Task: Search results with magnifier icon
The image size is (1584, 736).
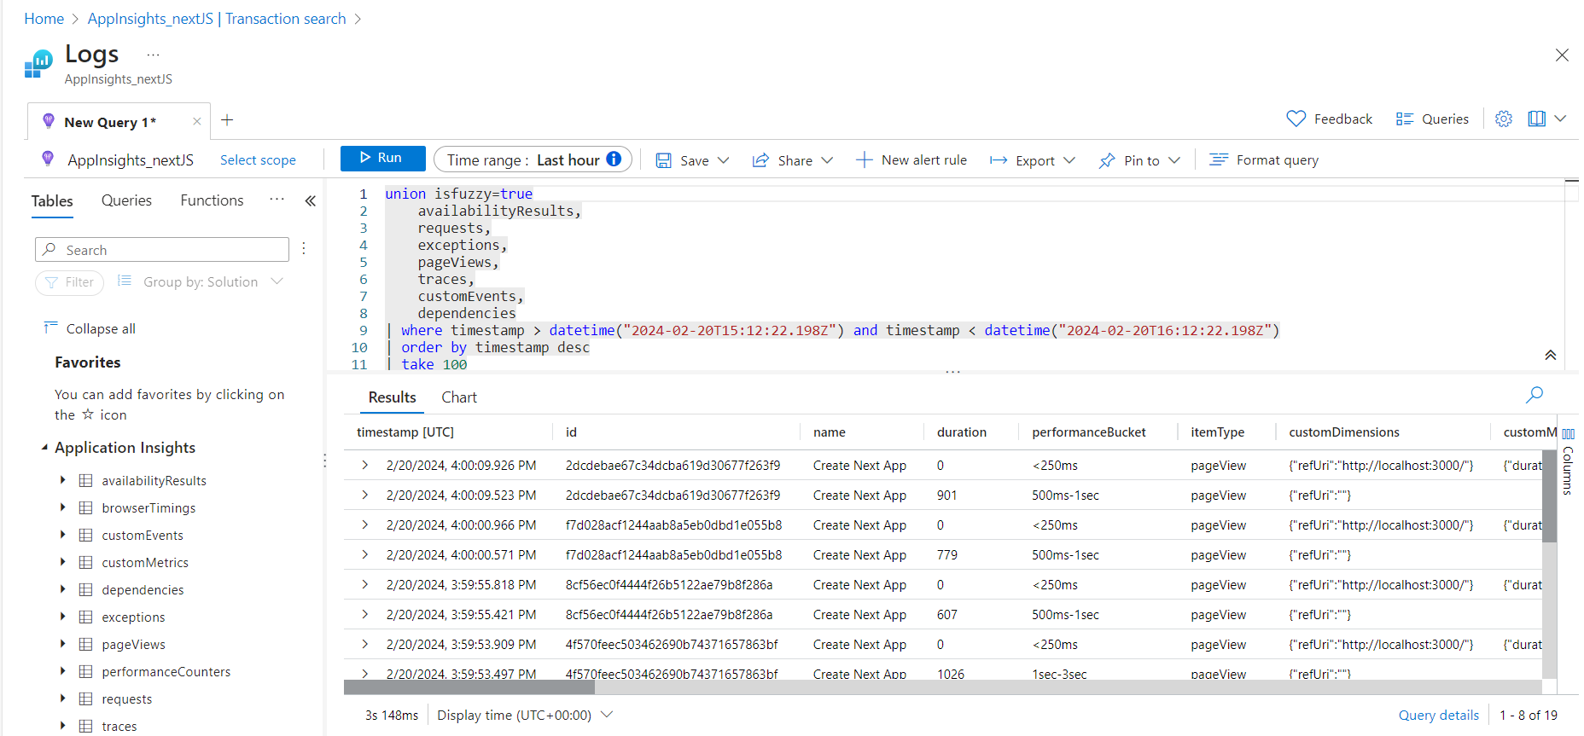Action: (x=1534, y=394)
